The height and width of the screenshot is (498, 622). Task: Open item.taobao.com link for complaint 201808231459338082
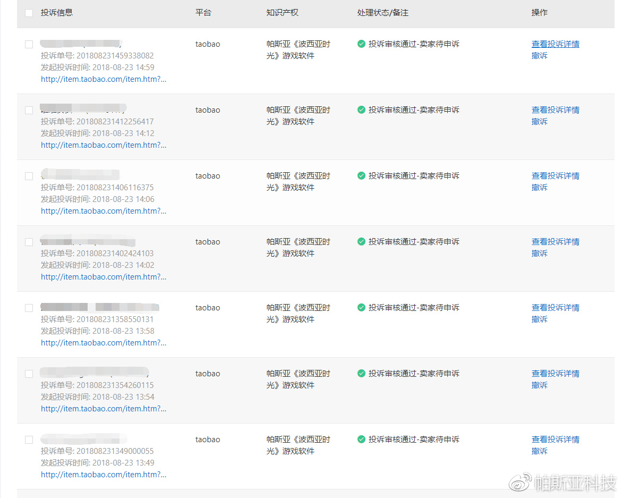104,79
